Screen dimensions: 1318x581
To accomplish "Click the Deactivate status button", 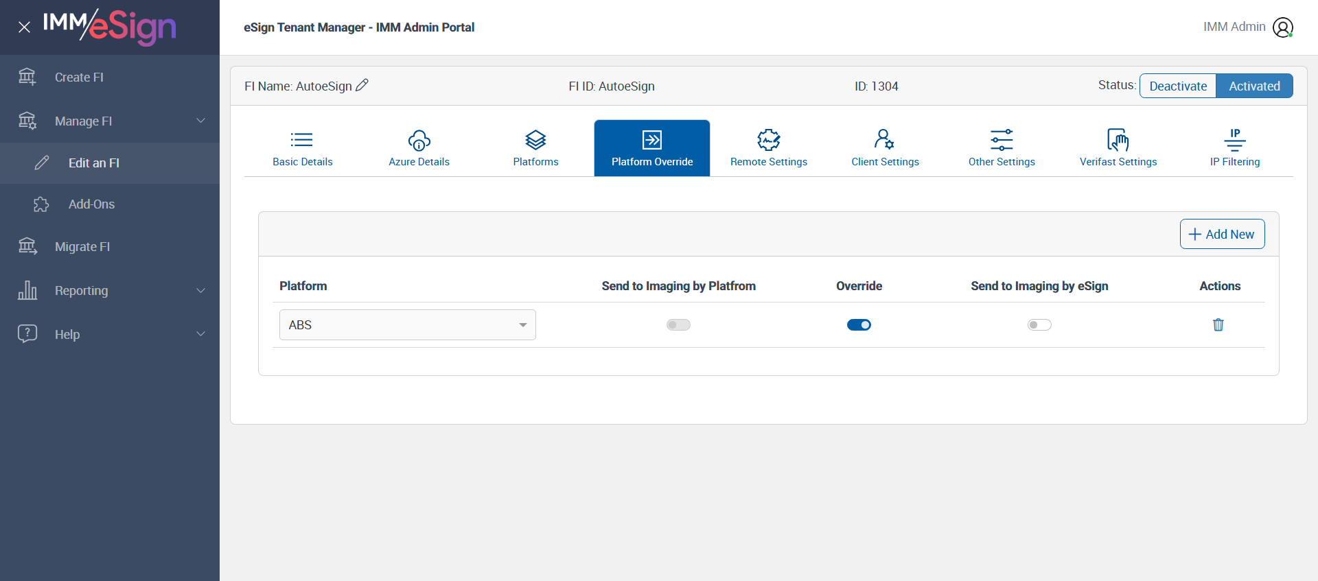I will tap(1178, 86).
